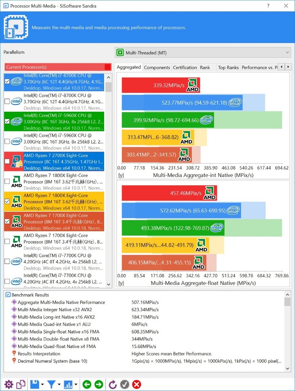
Task: Click the diamond icon beside Multi-Media Integer Native x32 AVX2
Action: [14, 309]
